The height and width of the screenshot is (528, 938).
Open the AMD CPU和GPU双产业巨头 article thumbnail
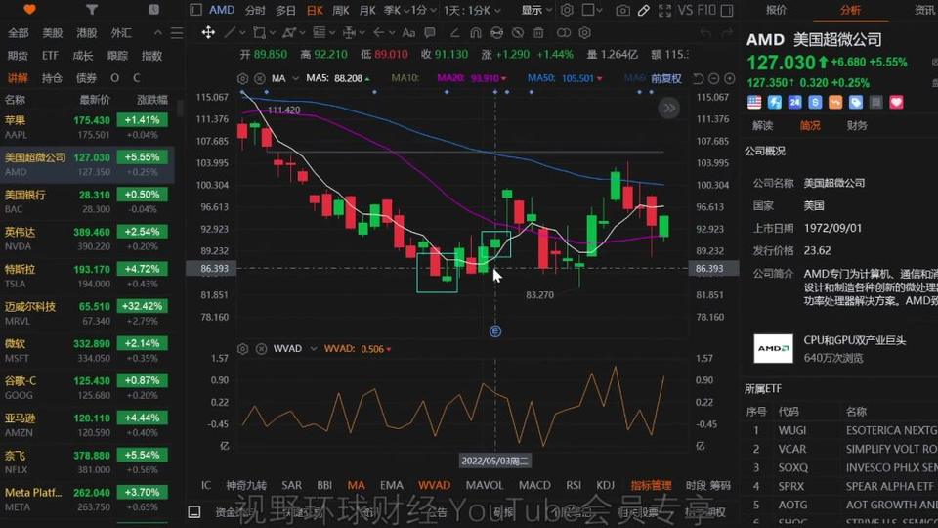[x=773, y=348]
